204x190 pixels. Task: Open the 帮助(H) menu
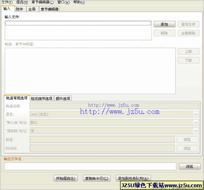[x=79, y=2]
